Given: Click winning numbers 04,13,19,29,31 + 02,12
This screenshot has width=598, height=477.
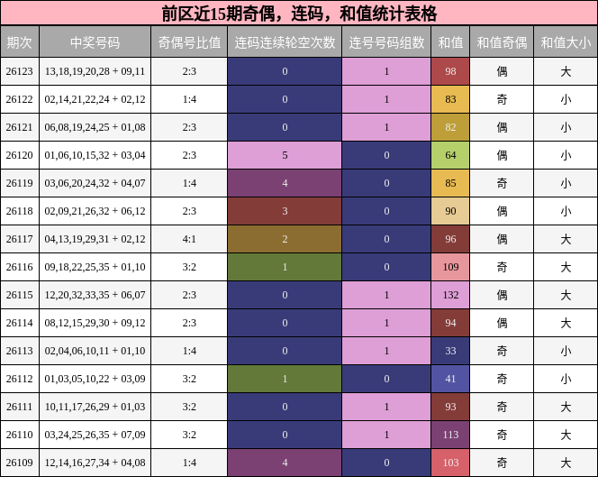Looking at the screenshot, I should (95, 239).
